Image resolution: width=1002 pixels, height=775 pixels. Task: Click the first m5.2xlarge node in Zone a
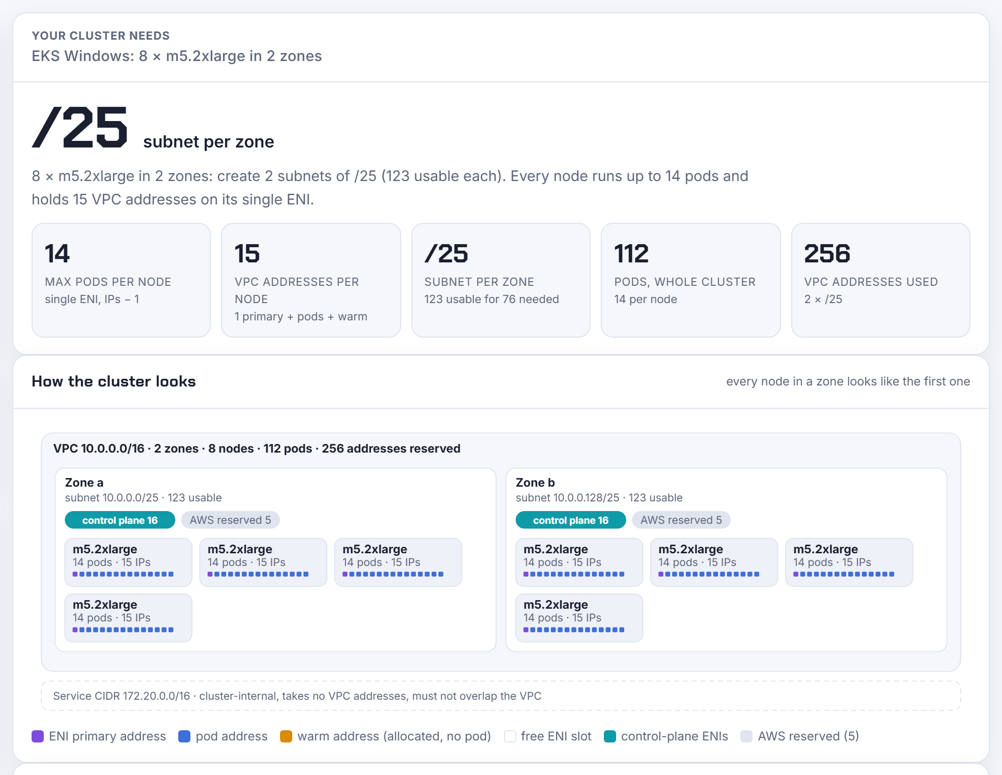pos(128,562)
